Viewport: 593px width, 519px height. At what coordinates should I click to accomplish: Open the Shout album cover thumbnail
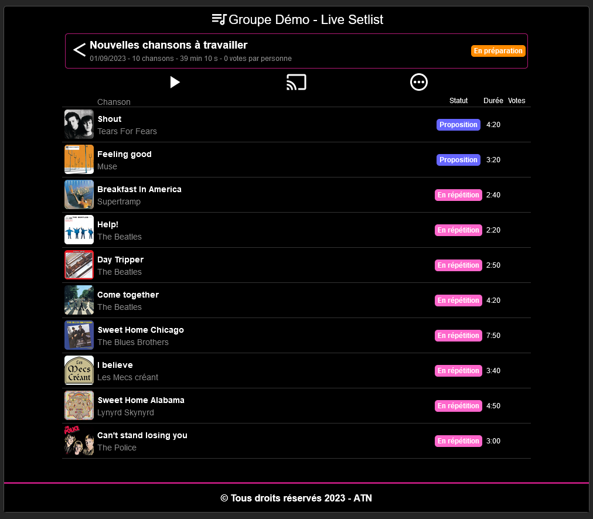(x=79, y=124)
